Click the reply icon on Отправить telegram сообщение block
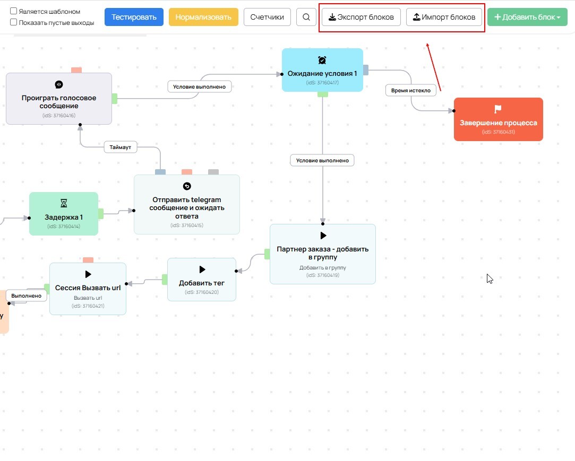Screen dimensions: 575x461 187,186
